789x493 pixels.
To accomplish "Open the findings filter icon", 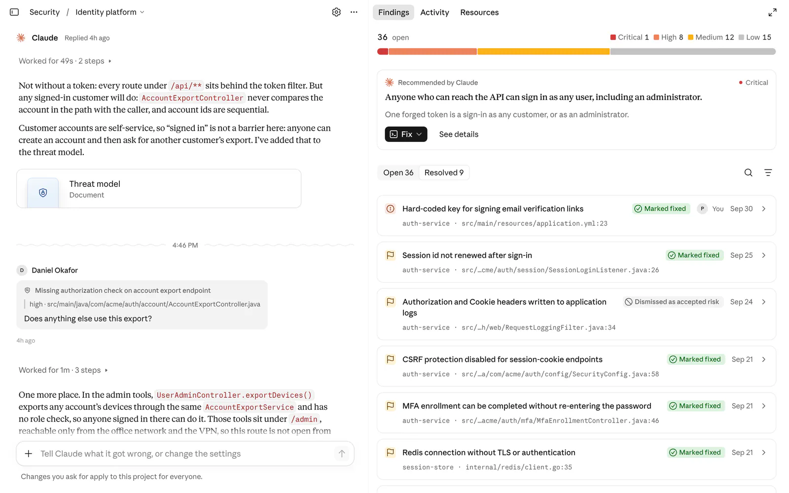I will (x=768, y=173).
